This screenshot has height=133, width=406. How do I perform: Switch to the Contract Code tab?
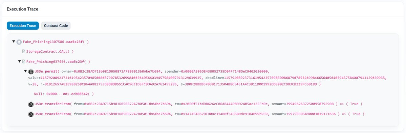pyautogui.click(x=56, y=26)
